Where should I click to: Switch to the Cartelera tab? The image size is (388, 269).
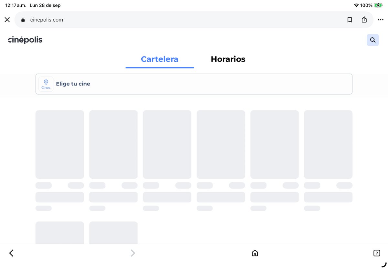click(x=160, y=59)
